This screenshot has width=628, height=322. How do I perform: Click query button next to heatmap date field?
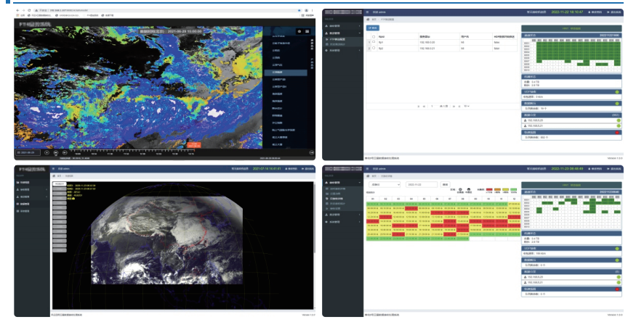coord(445,185)
